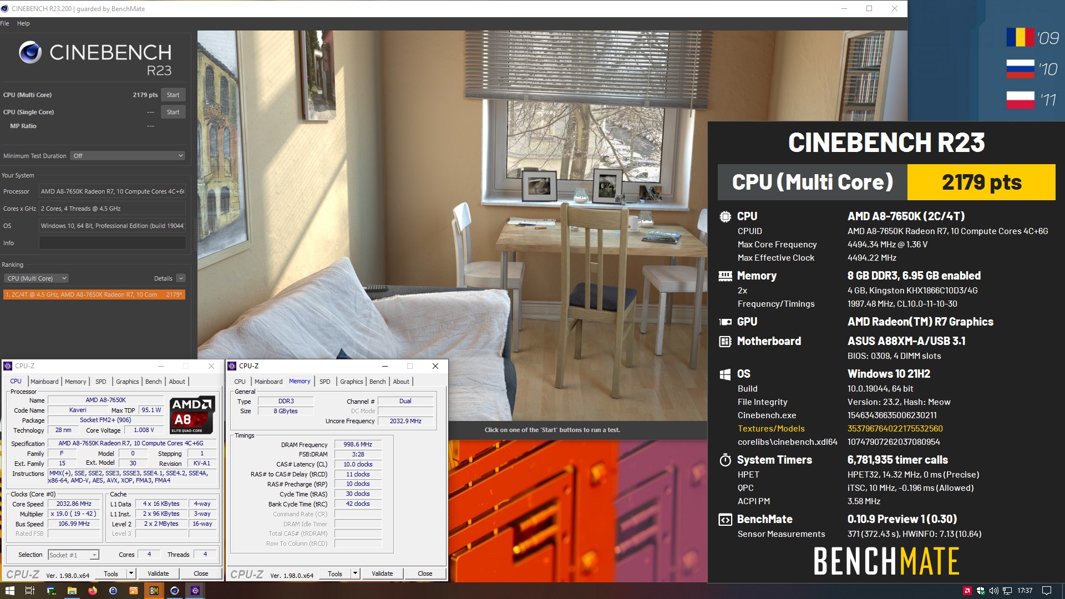Open Tools dropdown arrow in right CPU-Z

pos(355,573)
